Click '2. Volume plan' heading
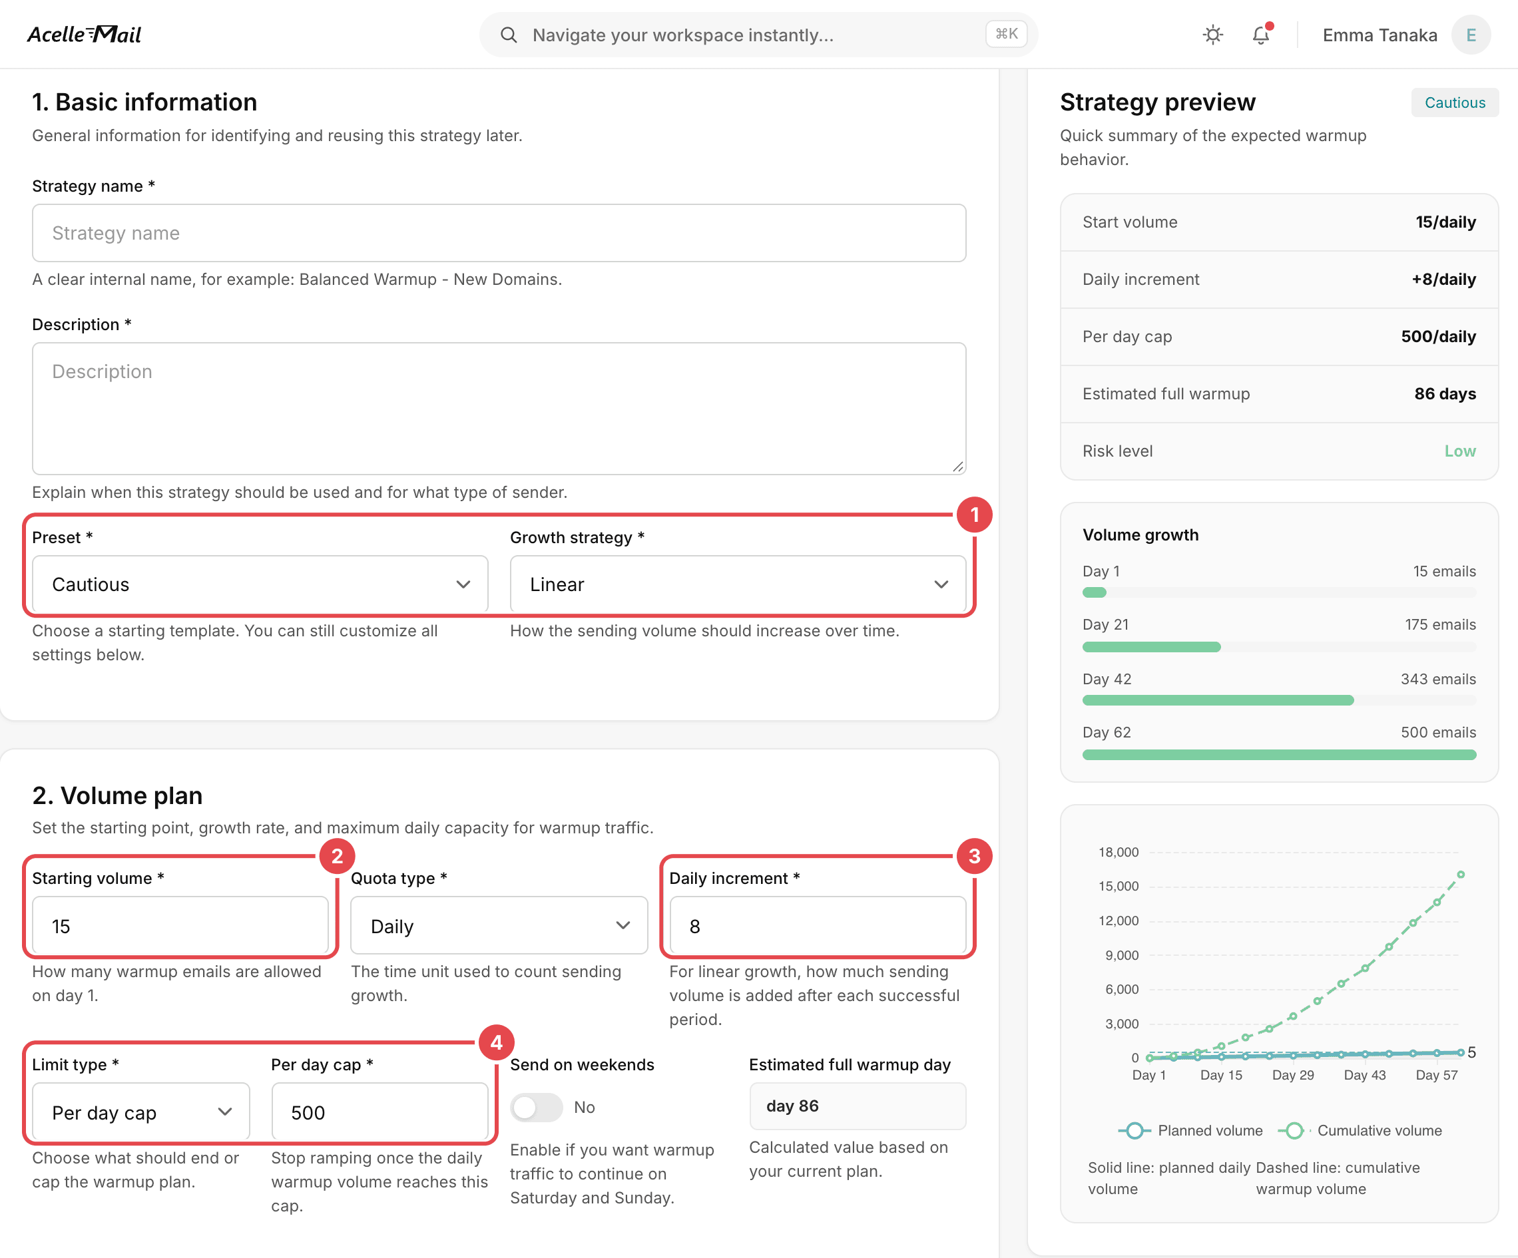This screenshot has width=1518, height=1258. point(117,795)
